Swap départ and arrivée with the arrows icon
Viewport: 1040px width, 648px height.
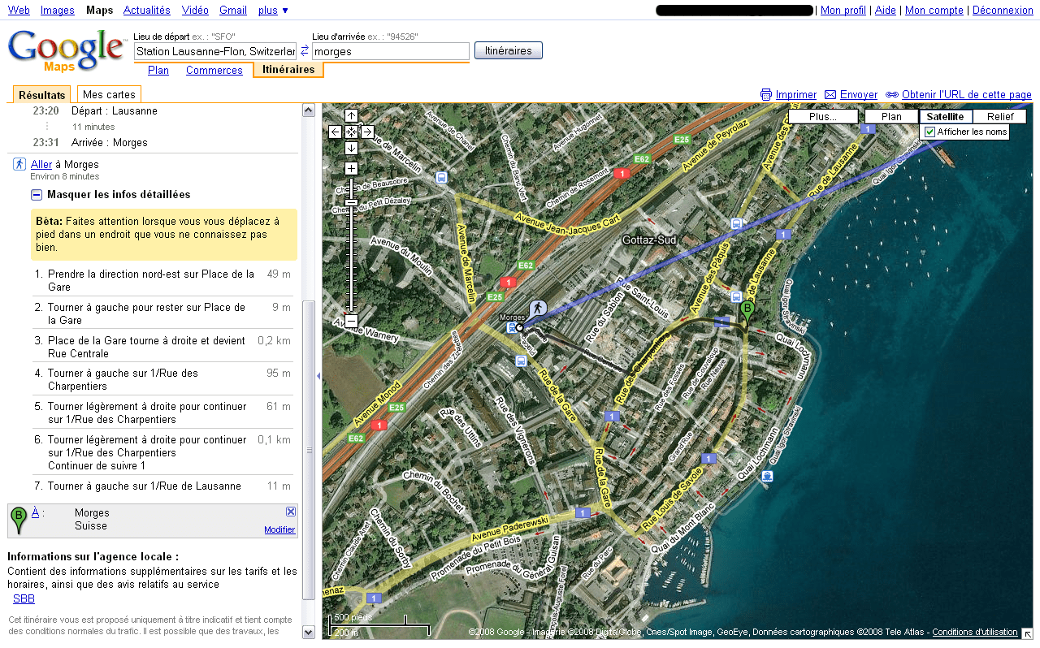coord(304,50)
